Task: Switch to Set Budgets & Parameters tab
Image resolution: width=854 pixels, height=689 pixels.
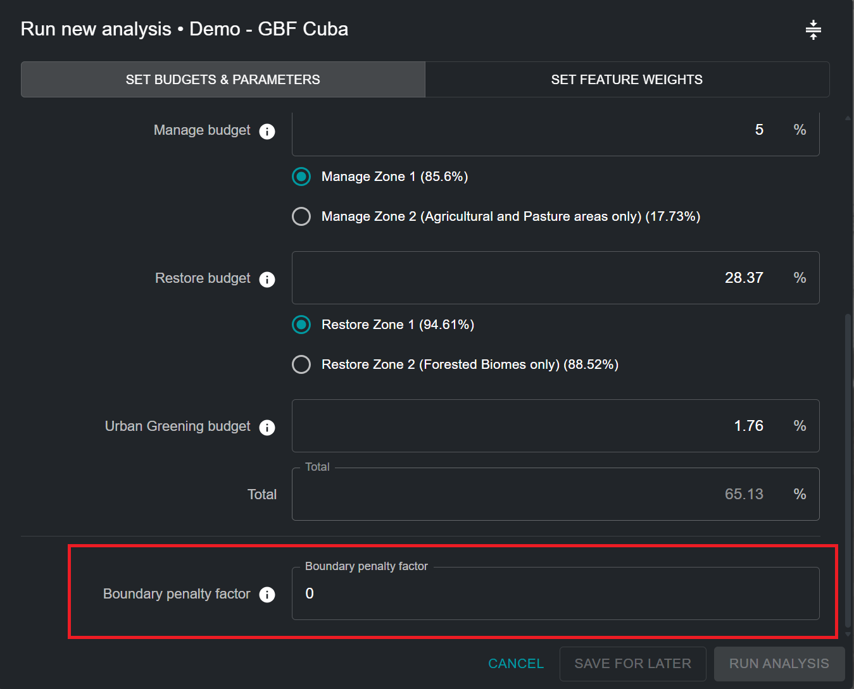Action: pyautogui.click(x=223, y=80)
